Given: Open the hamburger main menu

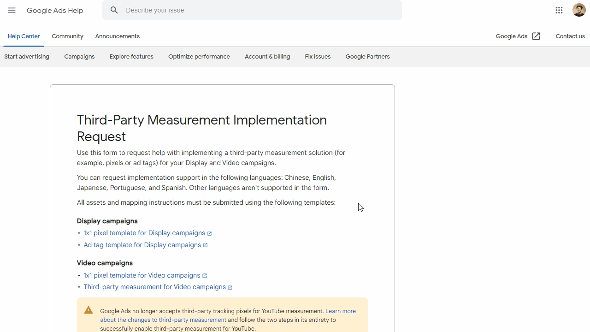Looking at the screenshot, I should click(x=12, y=10).
